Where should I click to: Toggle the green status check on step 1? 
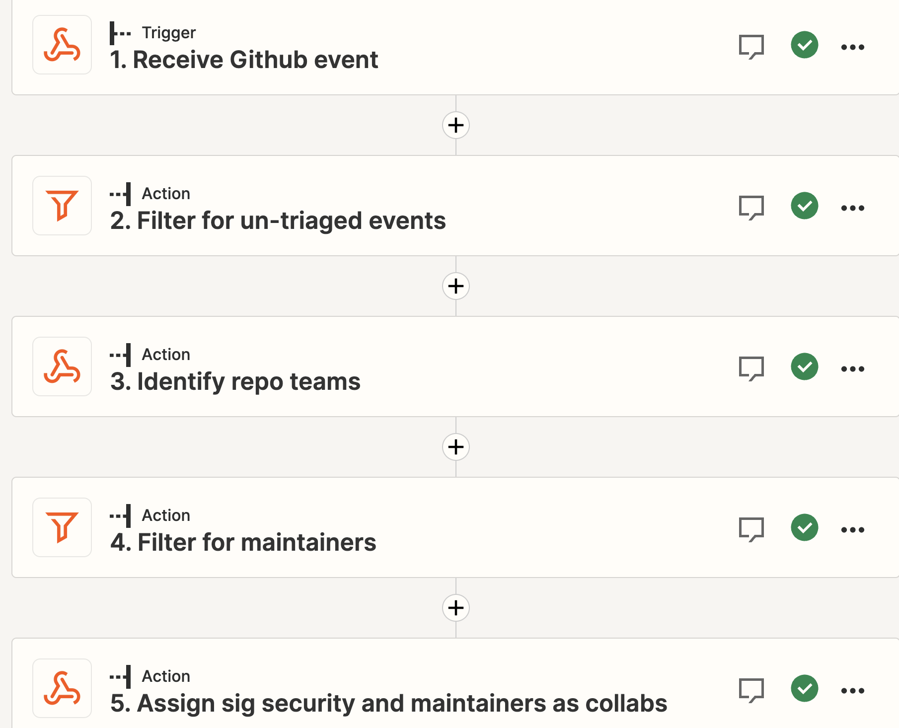pos(804,45)
